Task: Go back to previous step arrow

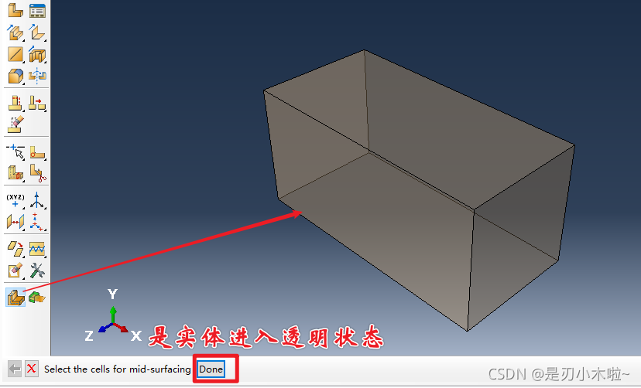Action: pyautogui.click(x=14, y=369)
